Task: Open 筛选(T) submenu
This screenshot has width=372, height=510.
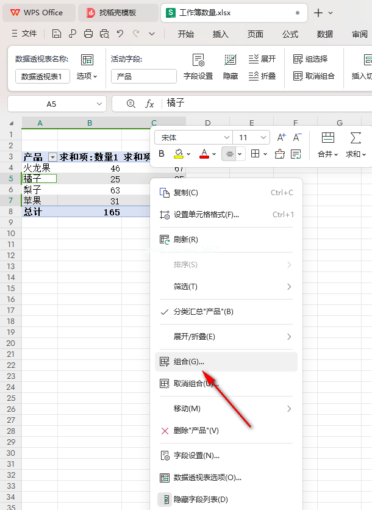Action: (226, 287)
